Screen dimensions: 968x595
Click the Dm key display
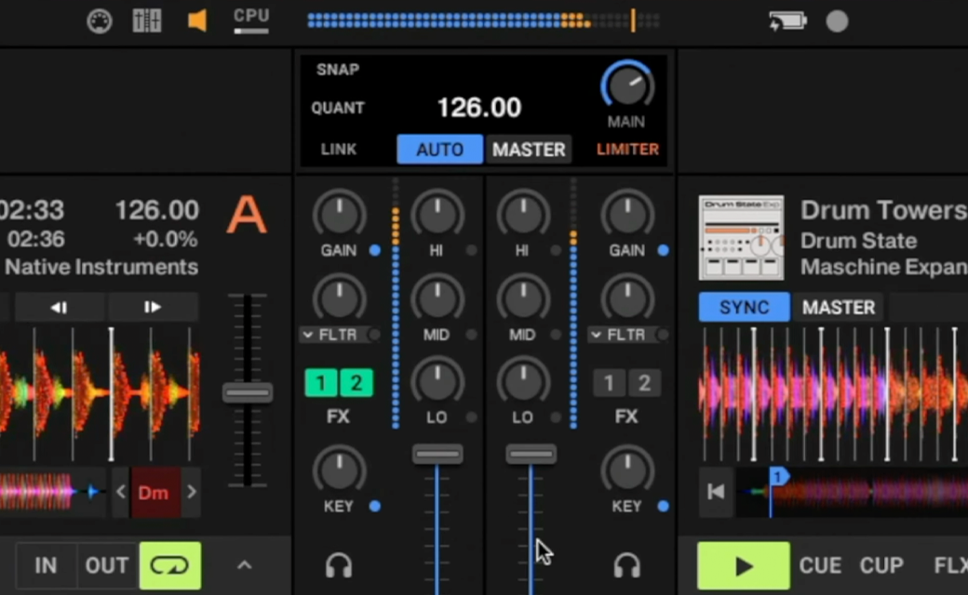tap(155, 492)
